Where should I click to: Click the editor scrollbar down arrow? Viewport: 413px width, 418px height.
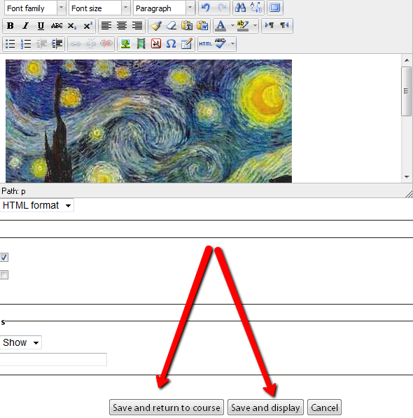point(407,176)
